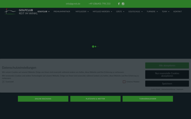
Task: Expand the TEAM dropdown chevron
Action: pyautogui.click(x=169, y=11)
